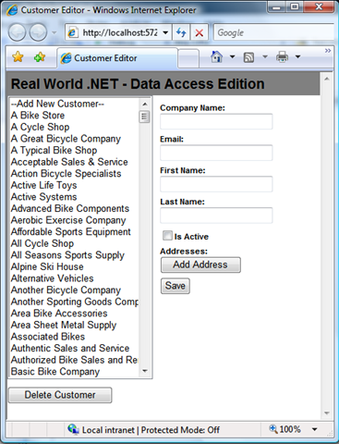Select Another Sporting Goods Company entry
339x444 pixels.
74,302
